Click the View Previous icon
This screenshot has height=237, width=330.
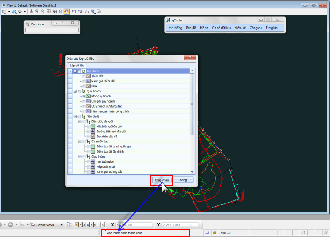coord(73,11)
